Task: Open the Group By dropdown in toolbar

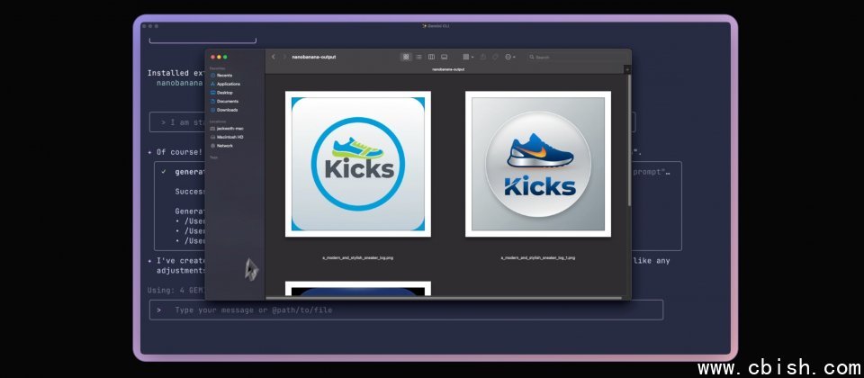Action: click(468, 57)
